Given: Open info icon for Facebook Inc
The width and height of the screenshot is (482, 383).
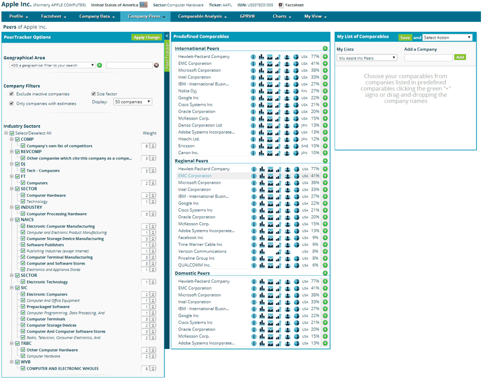Looking at the screenshot, I should click(x=253, y=238).
